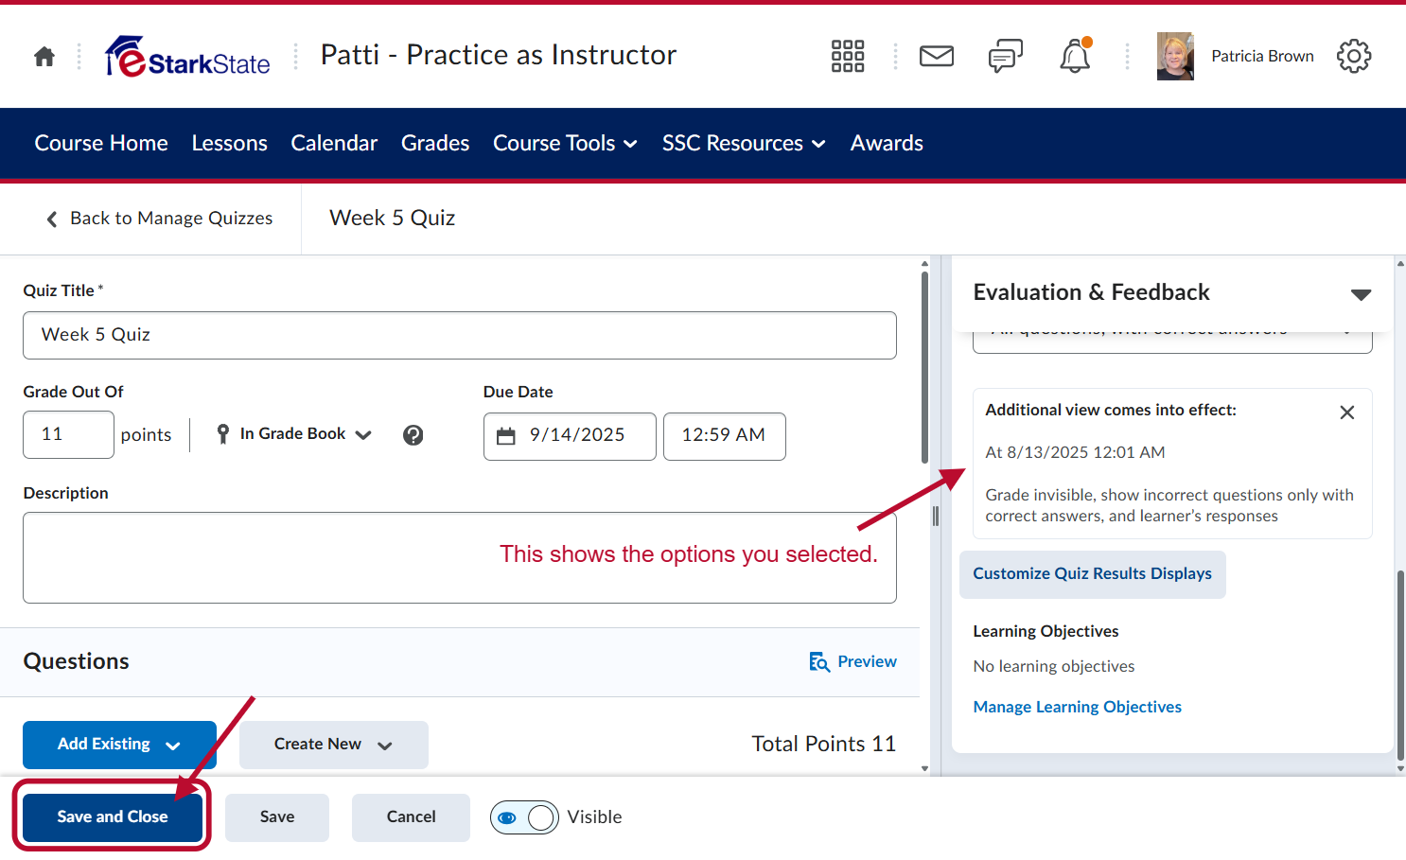Open the due date calendar icon
The height and width of the screenshot is (860, 1406).
click(x=506, y=435)
